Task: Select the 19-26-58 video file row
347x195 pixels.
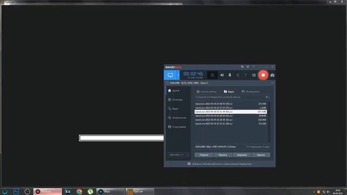Action: [x=230, y=120]
